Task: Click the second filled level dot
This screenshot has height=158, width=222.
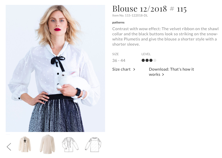Action: tap(147, 61)
